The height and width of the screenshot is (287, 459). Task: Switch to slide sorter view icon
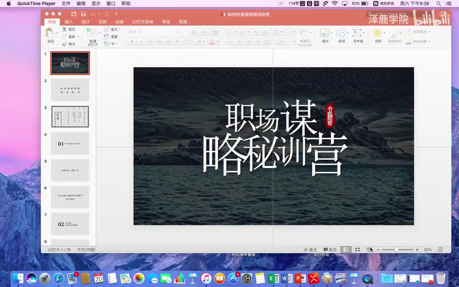click(357, 250)
